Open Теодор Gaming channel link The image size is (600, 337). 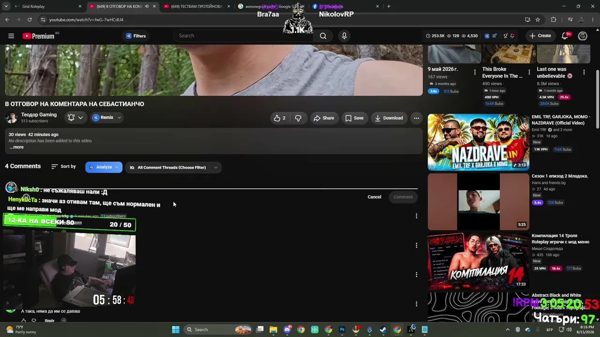click(x=39, y=115)
